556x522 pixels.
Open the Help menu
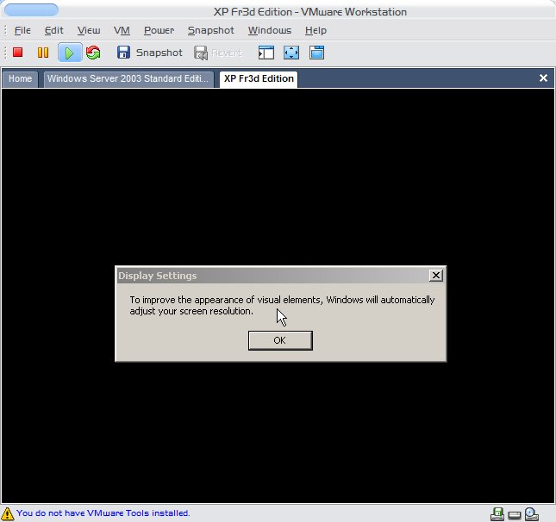[315, 30]
